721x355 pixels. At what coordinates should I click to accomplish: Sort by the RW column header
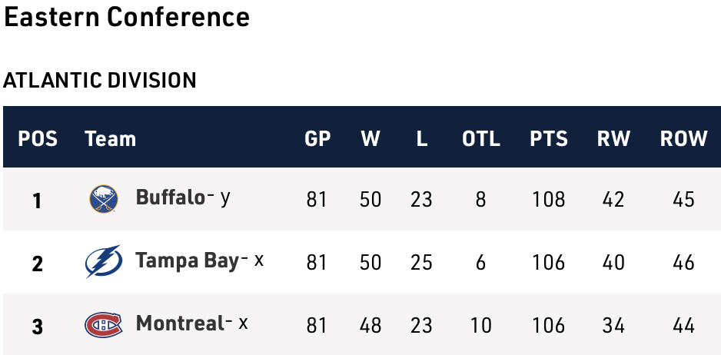[613, 139]
